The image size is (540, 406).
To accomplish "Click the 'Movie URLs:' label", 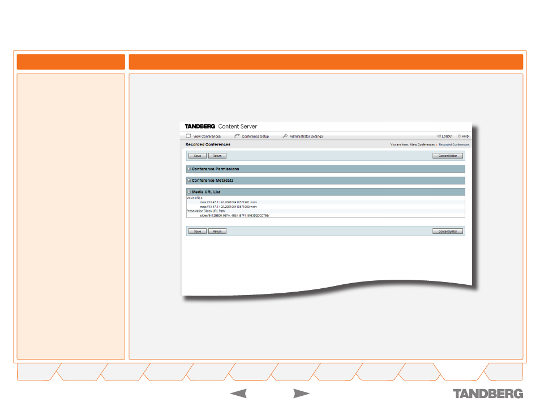I will 195,198.
